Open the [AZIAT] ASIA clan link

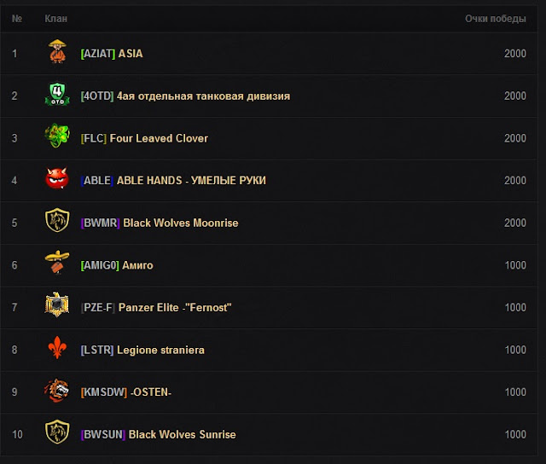[x=112, y=54]
